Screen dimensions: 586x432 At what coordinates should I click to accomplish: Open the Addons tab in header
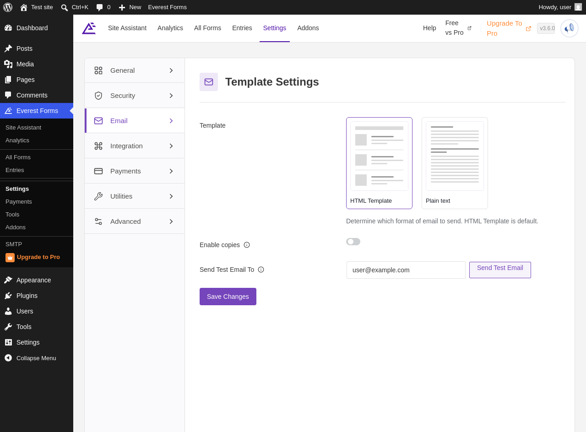(308, 28)
